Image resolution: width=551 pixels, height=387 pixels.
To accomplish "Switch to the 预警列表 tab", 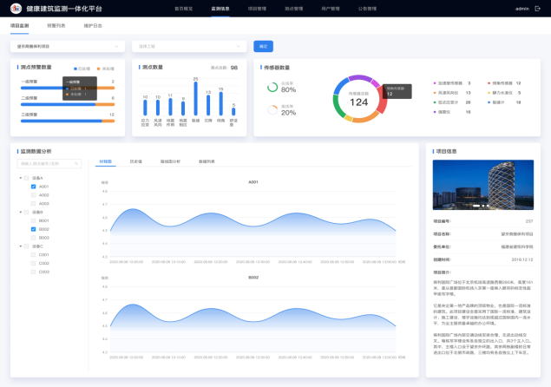I will [57, 26].
